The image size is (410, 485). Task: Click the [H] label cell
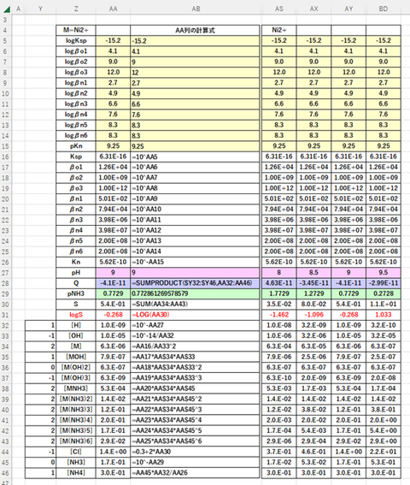click(76, 325)
